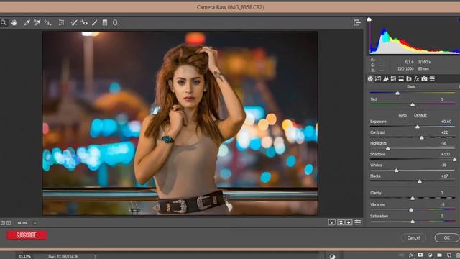Viewport: 460px width, 259px height.
Task: Select the Radial Filter tool
Action: pos(115,22)
